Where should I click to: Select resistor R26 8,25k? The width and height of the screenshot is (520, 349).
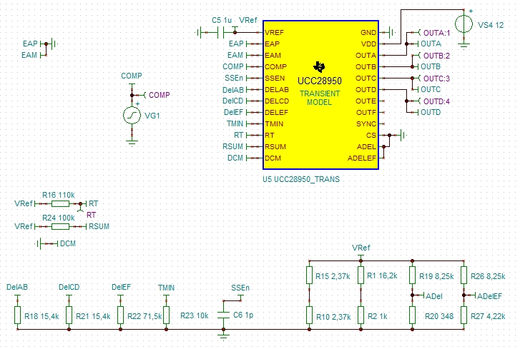(x=463, y=275)
